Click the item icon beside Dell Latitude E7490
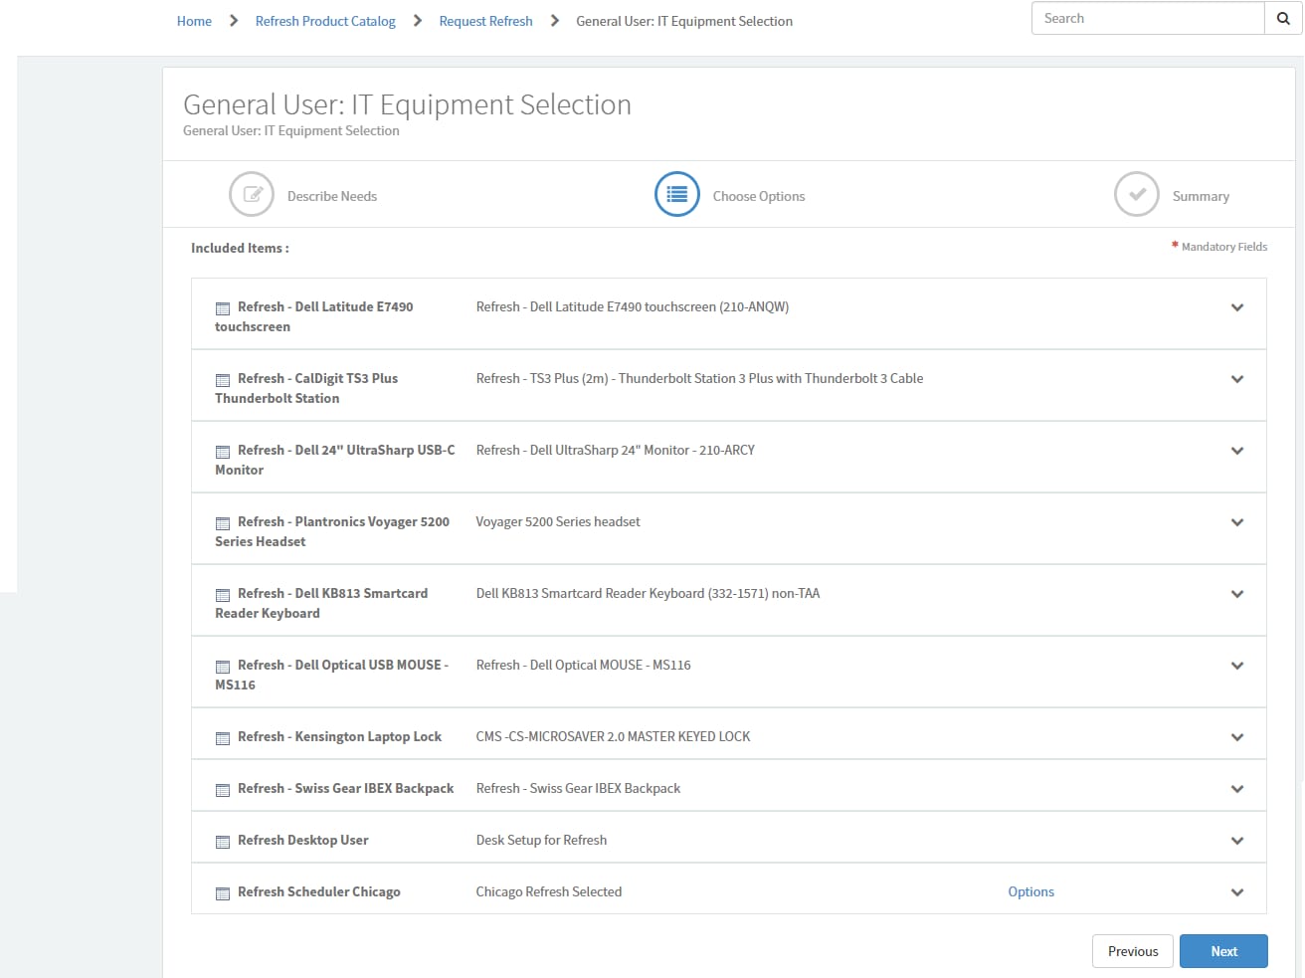 pos(223,308)
